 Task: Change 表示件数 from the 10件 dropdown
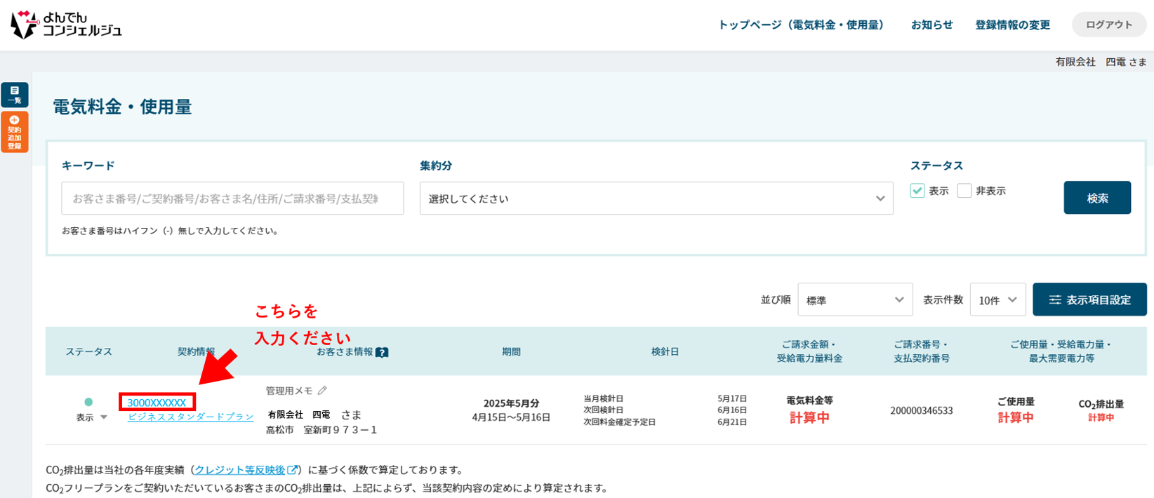coord(997,300)
